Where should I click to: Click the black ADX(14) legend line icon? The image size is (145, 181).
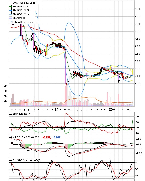coord(11,114)
